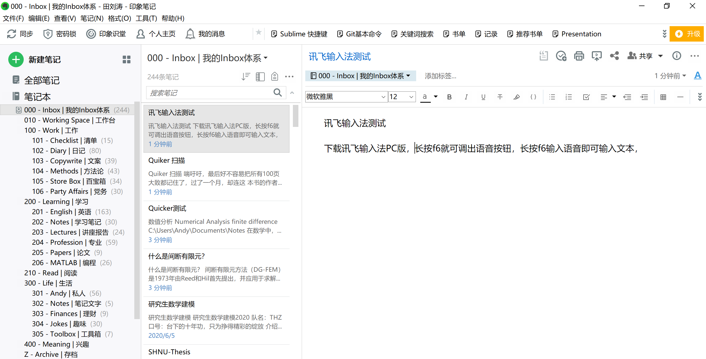The height and width of the screenshot is (359, 706).
Task: Open the 文件(F) menu
Action: click(x=13, y=18)
